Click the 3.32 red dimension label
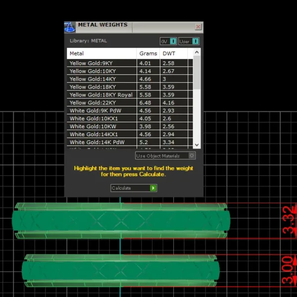The width and height of the screenshot is (297, 297). 289,220
